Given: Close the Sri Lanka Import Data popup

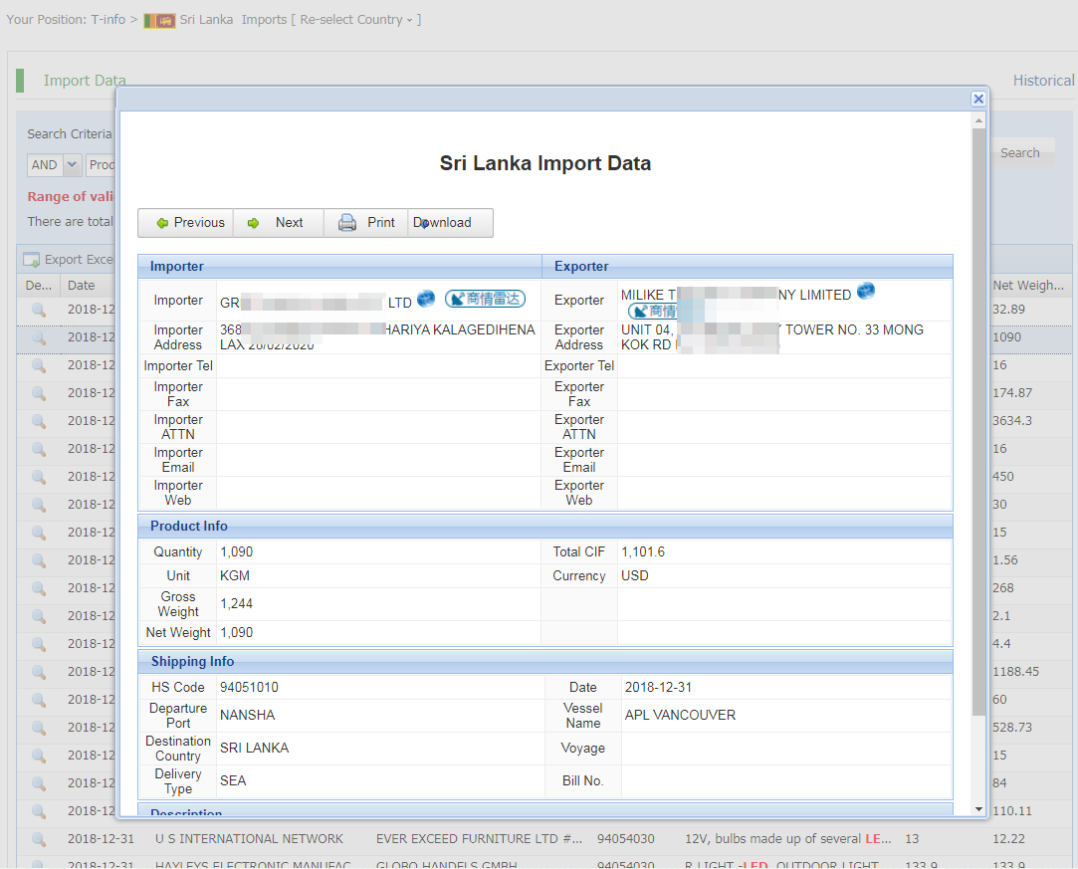Looking at the screenshot, I should click(977, 99).
